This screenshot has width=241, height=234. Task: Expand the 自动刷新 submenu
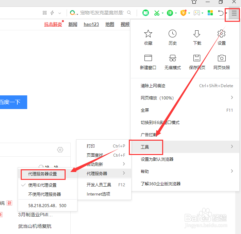[104, 164]
